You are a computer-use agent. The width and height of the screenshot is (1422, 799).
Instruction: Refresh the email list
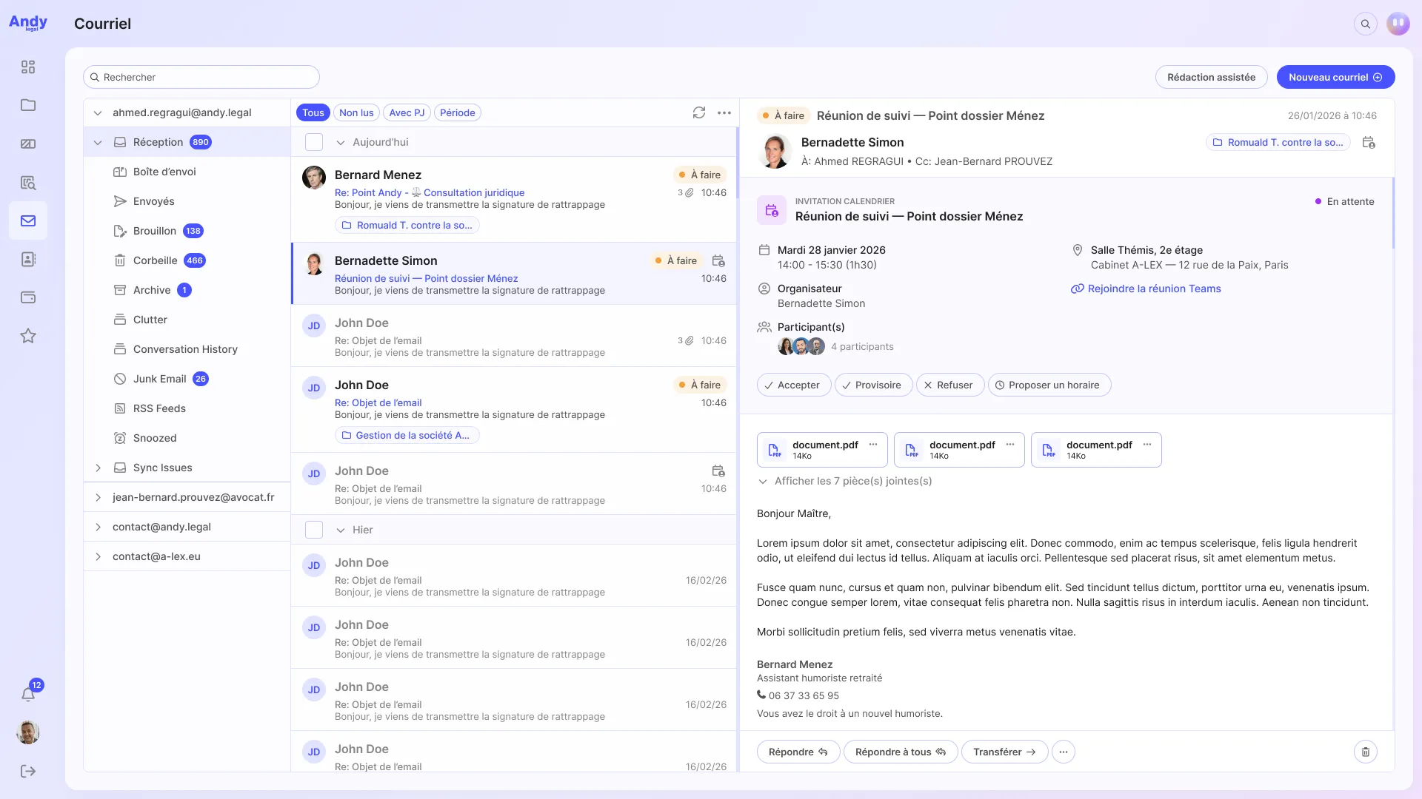point(699,112)
